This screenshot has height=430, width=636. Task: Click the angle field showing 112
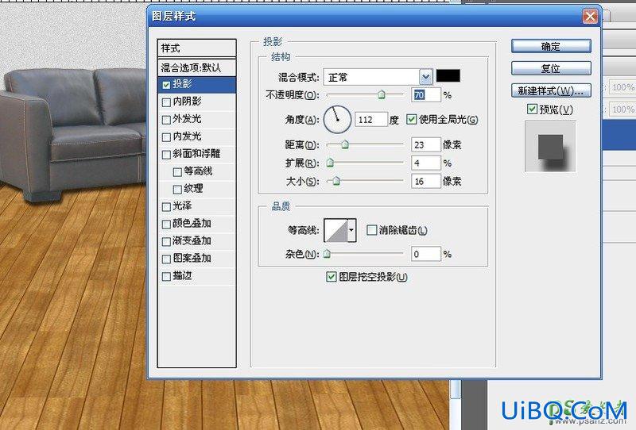(371, 120)
